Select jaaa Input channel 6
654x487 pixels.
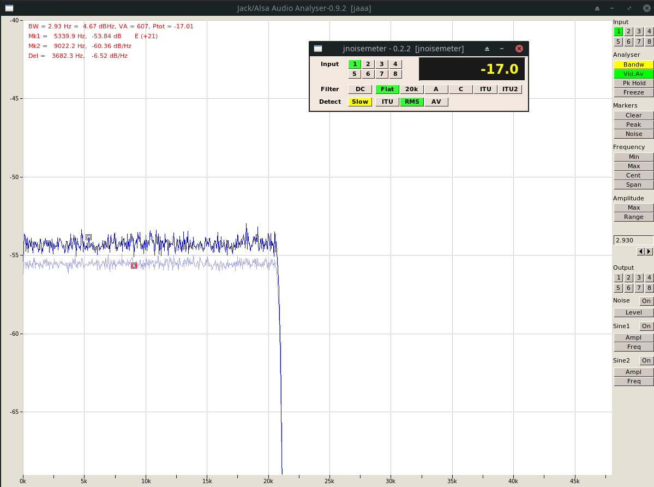click(x=628, y=41)
